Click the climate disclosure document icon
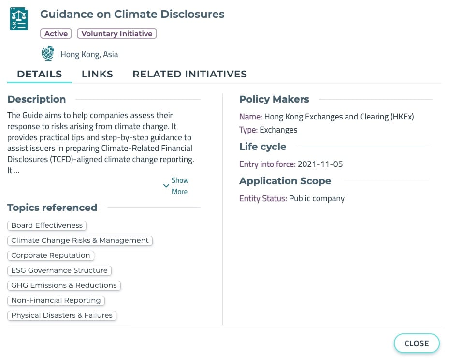This screenshot has width=449, height=358. pos(18,18)
